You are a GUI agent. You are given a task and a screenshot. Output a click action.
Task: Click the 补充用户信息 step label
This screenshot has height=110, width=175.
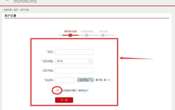[x=87, y=32]
